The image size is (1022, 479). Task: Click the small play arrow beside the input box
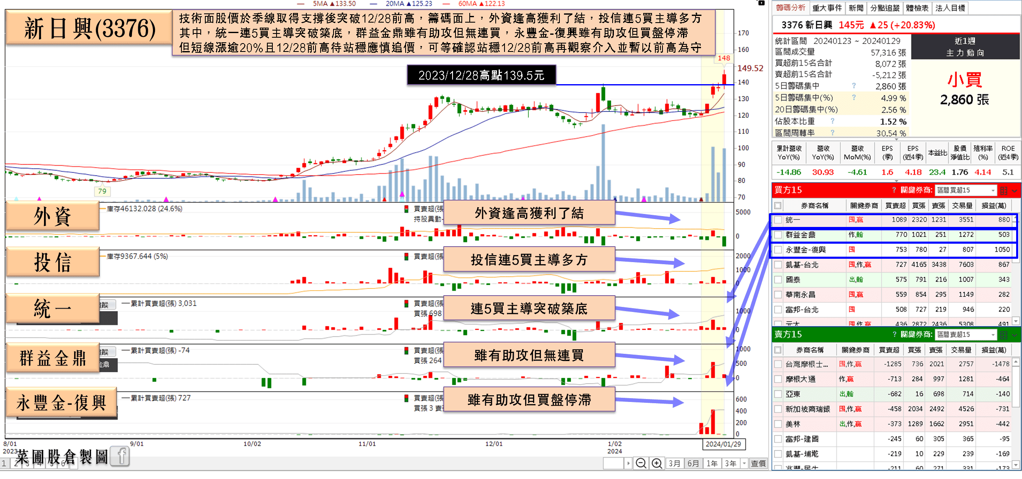point(628,464)
